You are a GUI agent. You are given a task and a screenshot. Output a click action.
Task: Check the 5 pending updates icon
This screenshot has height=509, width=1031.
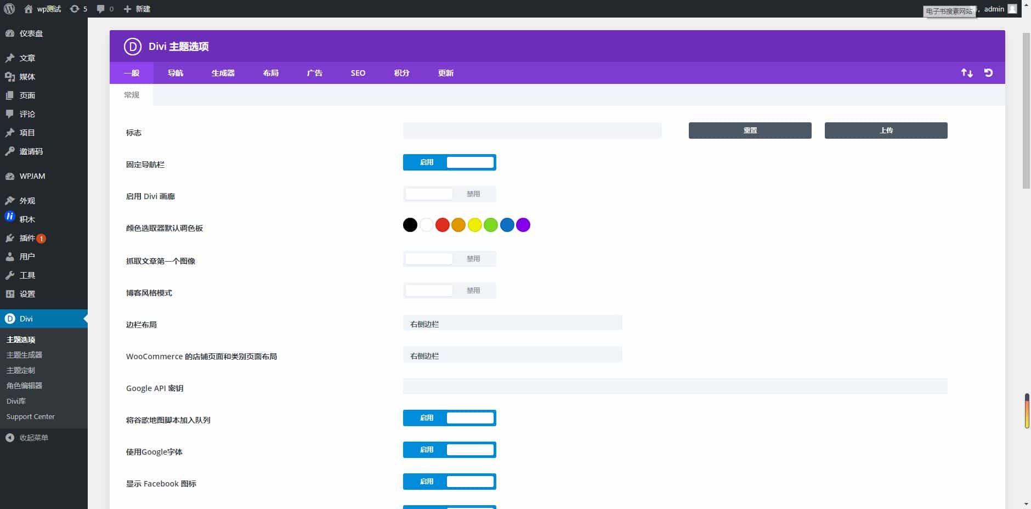pyautogui.click(x=78, y=9)
